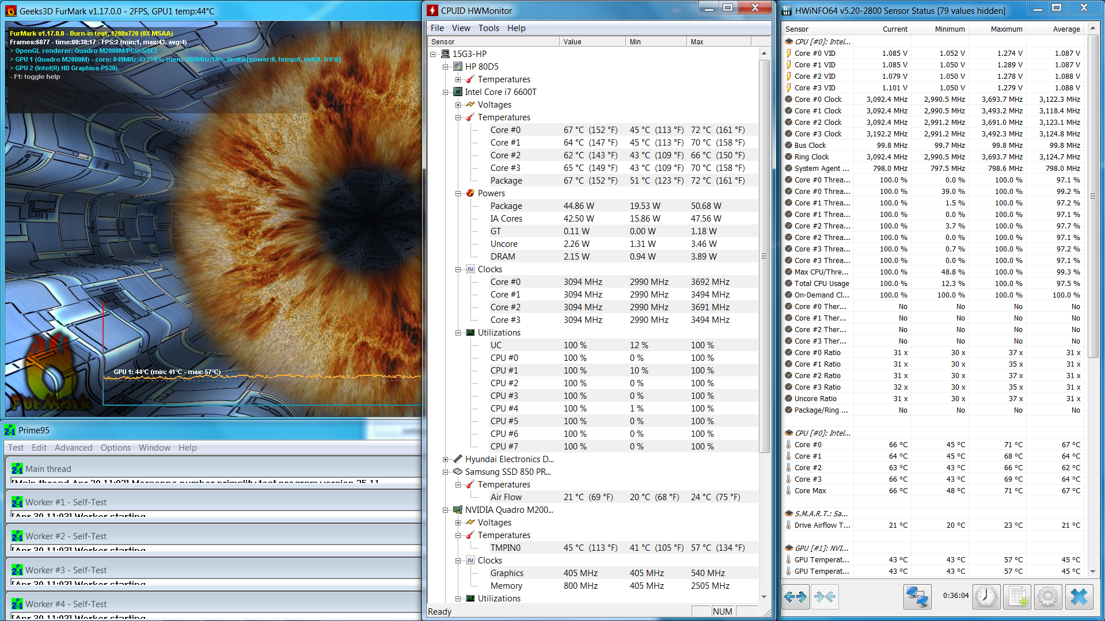This screenshot has height=621, width=1105.
Task: Collapse the CPU Utilizations node
Action: (x=458, y=333)
